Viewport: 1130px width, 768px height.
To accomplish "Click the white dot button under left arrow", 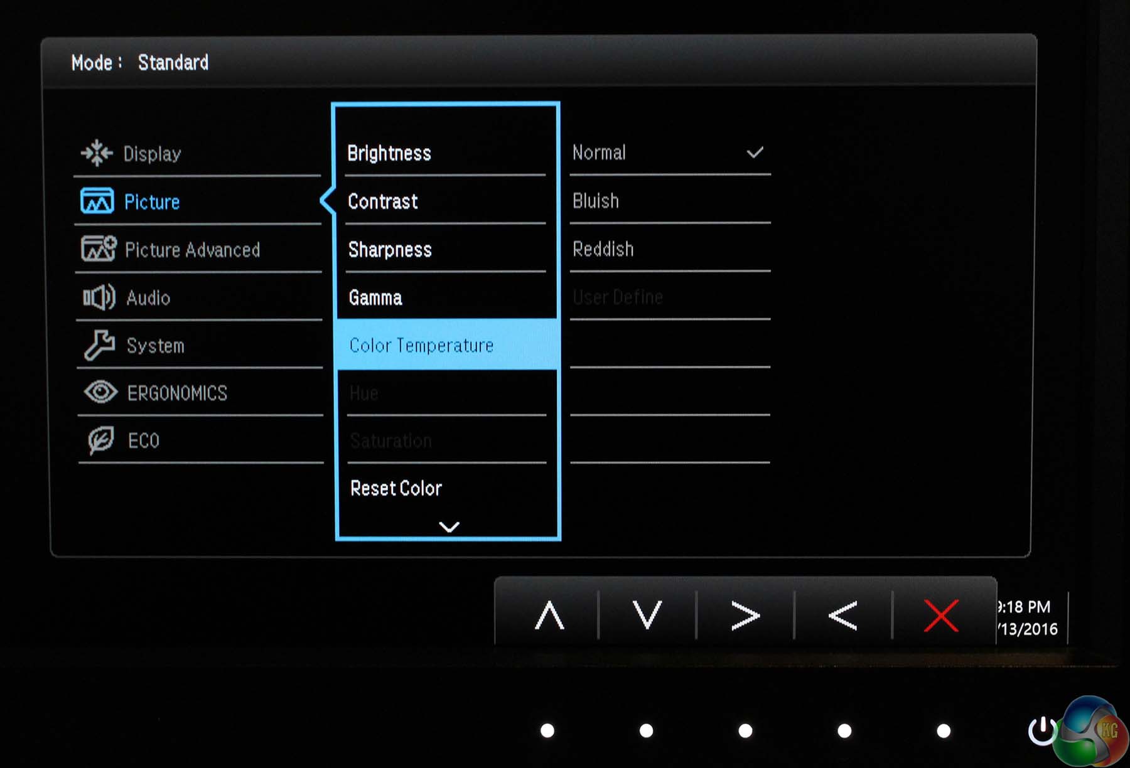I will click(844, 730).
